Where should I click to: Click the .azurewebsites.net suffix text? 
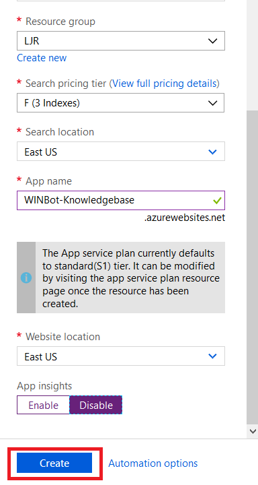pyautogui.click(x=185, y=218)
